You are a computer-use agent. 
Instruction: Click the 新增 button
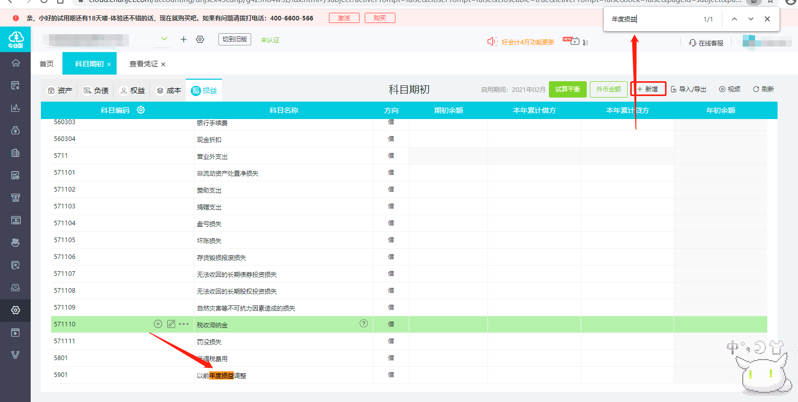pyautogui.click(x=648, y=89)
